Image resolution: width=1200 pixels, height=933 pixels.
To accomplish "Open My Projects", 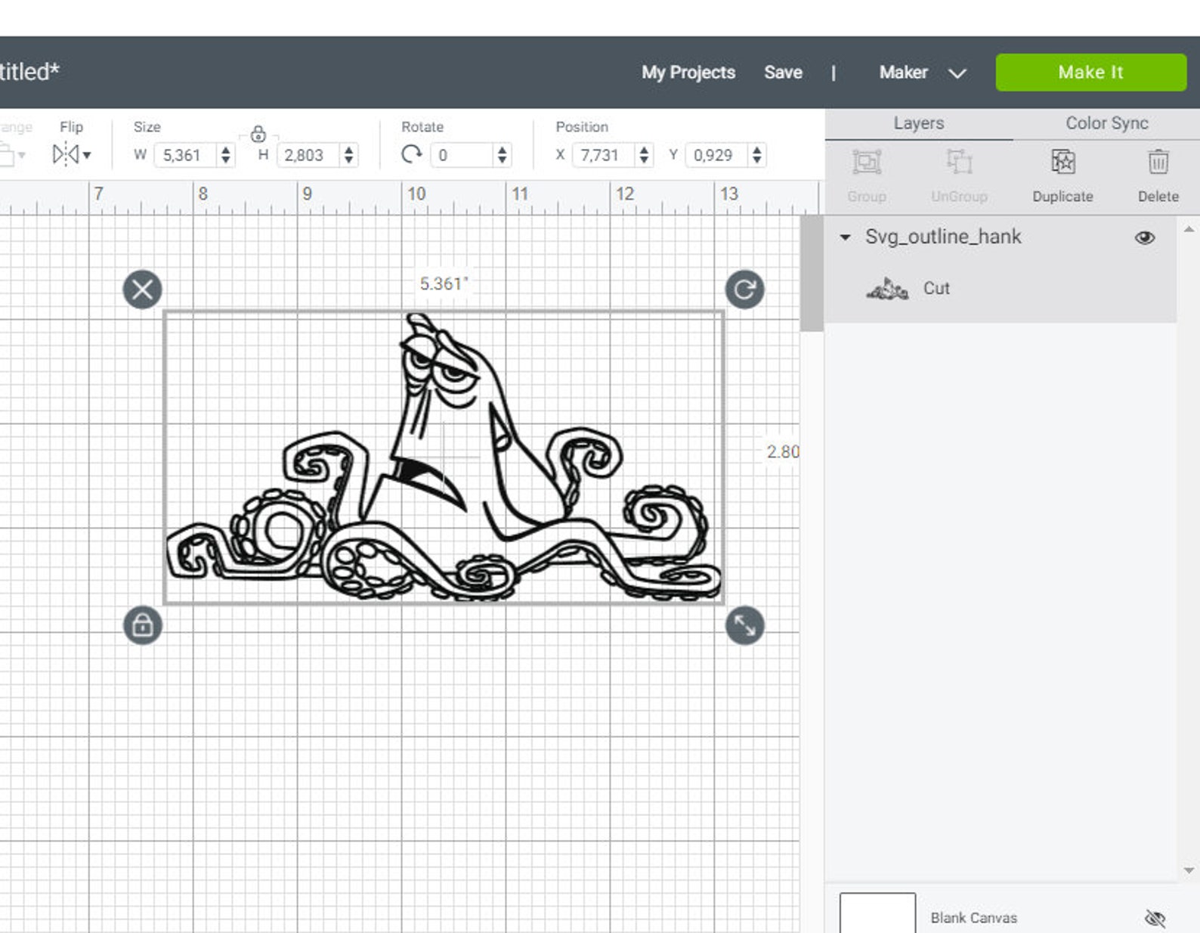I will [x=688, y=73].
